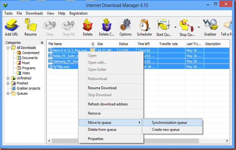This screenshot has width=236, height=150.
Task: Collapse the All Downloads tree node
Action: point(8,48)
